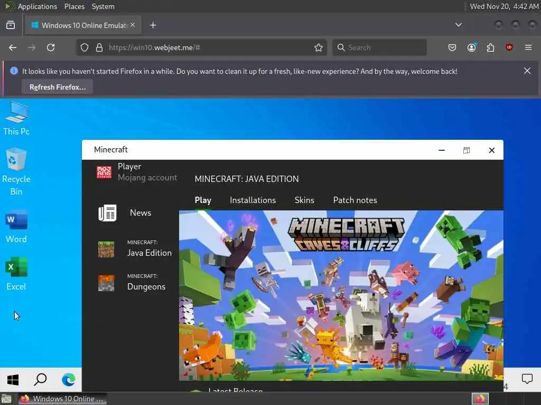Minimize the Minecraft window
The image size is (541, 405).
pyautogui.click(x=442, y=150)
